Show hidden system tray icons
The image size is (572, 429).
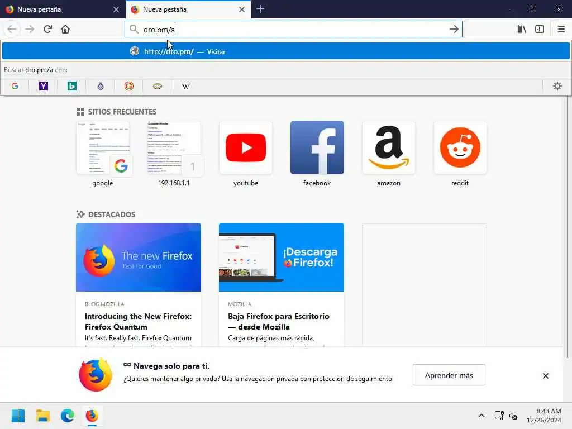pos(482,416)
